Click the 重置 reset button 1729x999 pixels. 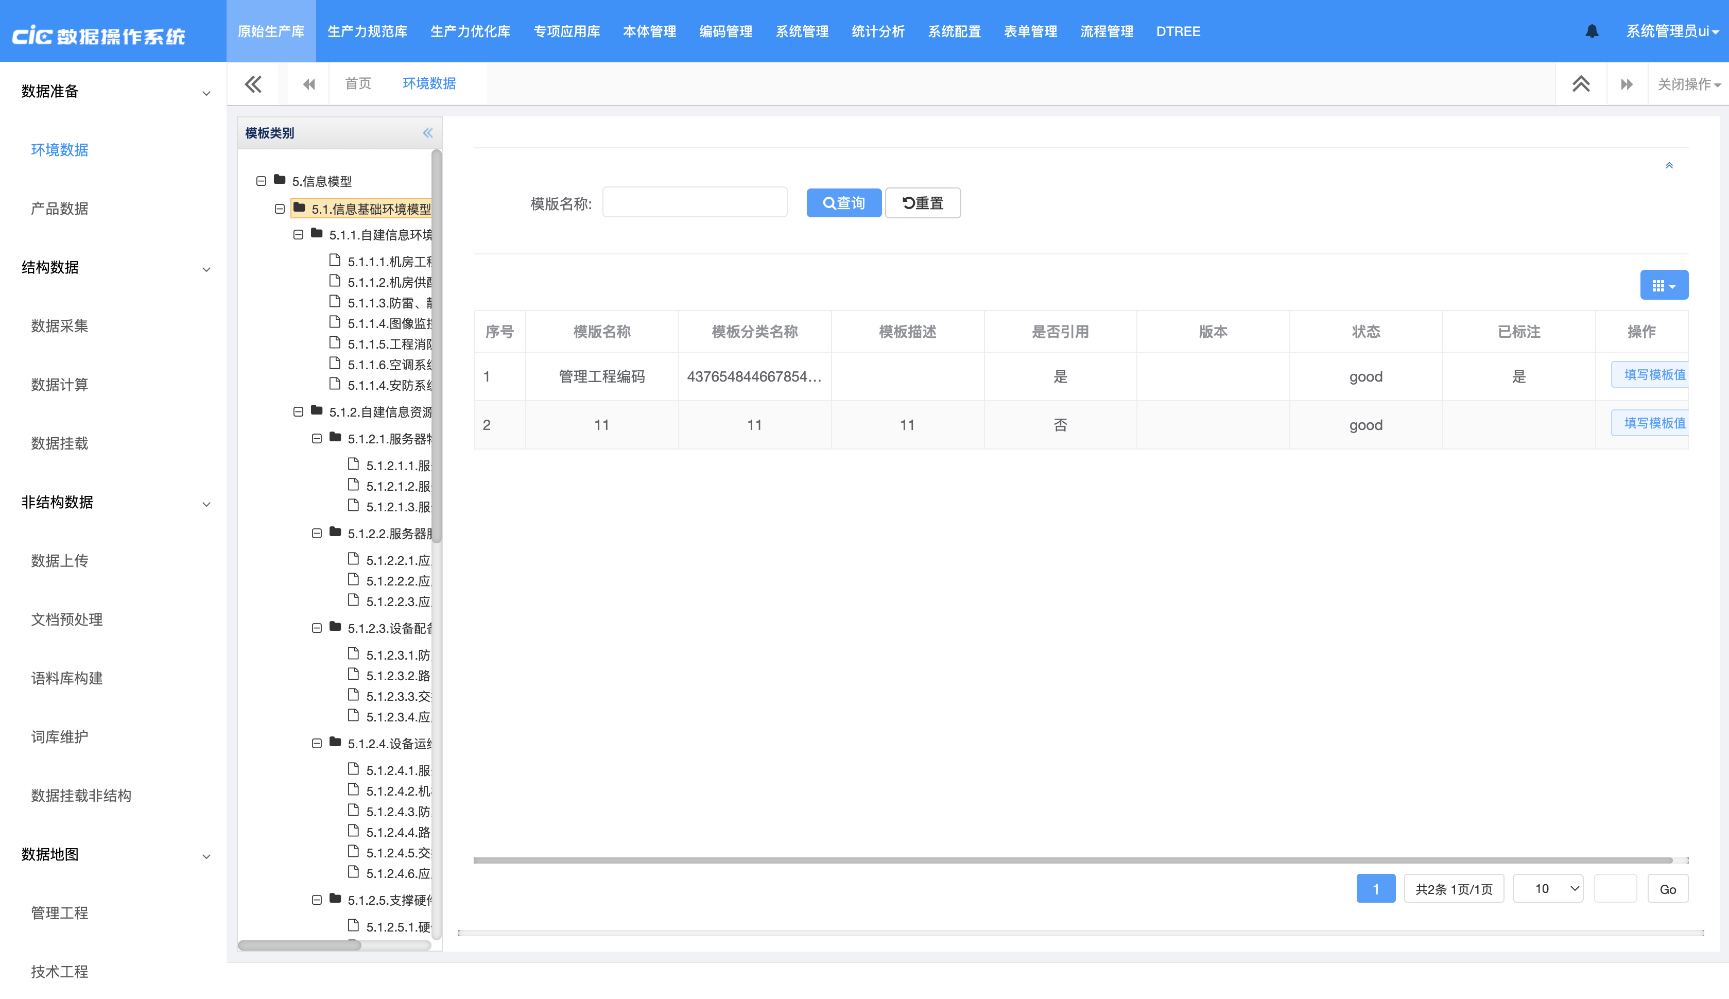point(923,203)
